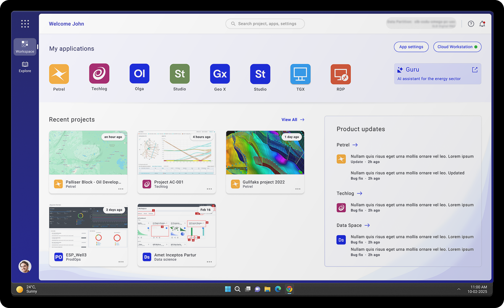Open the Techlog app icon

[99, 74]
